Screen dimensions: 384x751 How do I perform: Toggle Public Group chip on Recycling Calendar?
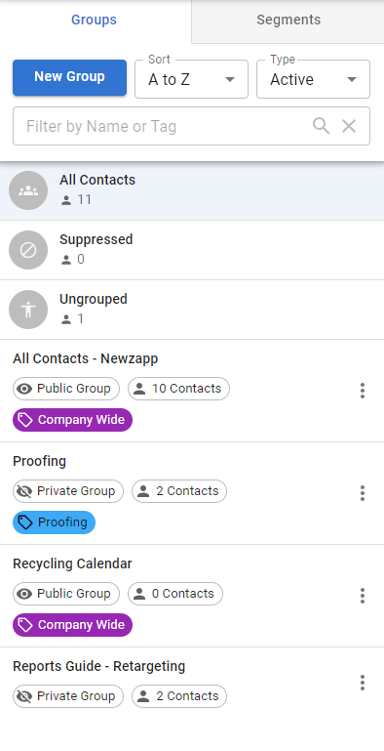[x=66, y=594]
